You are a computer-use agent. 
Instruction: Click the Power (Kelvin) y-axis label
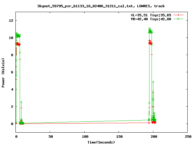3,73
